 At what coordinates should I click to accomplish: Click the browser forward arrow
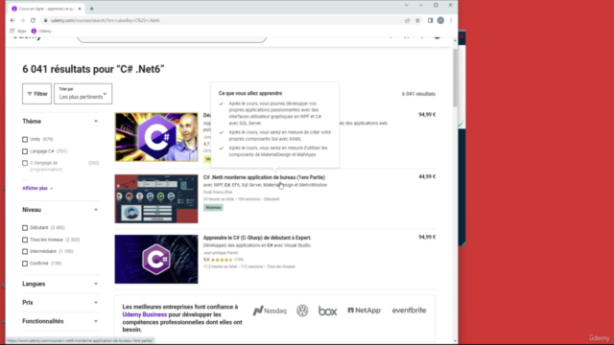pyautogui.click(x=22, y=20)
